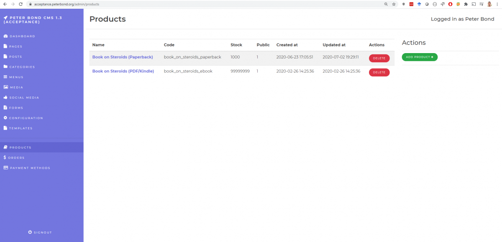Image resolution: width=502 pixels, height=242 pixels.
Task: Click the Add Product button
Action: [x=420, y=57]
